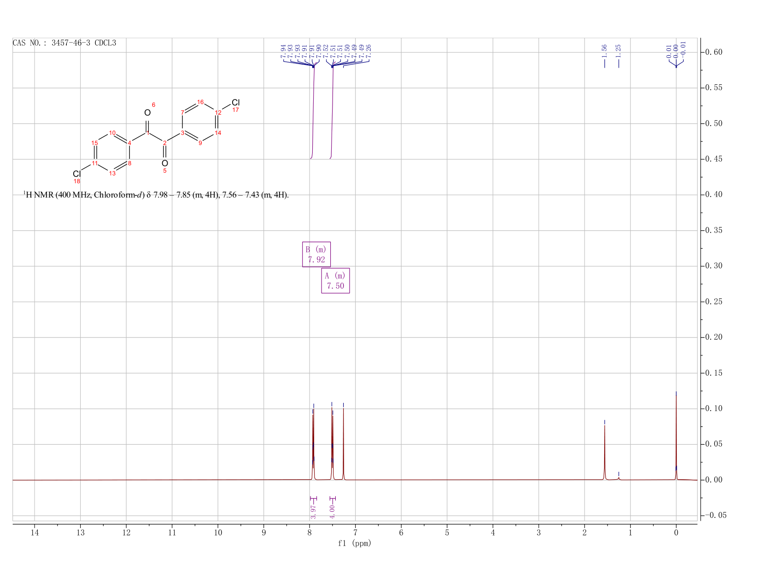The width and height of the screenshot is (760, 587).
Task: Click y-axis tick label 0.45
Action: tap(713, 159)
